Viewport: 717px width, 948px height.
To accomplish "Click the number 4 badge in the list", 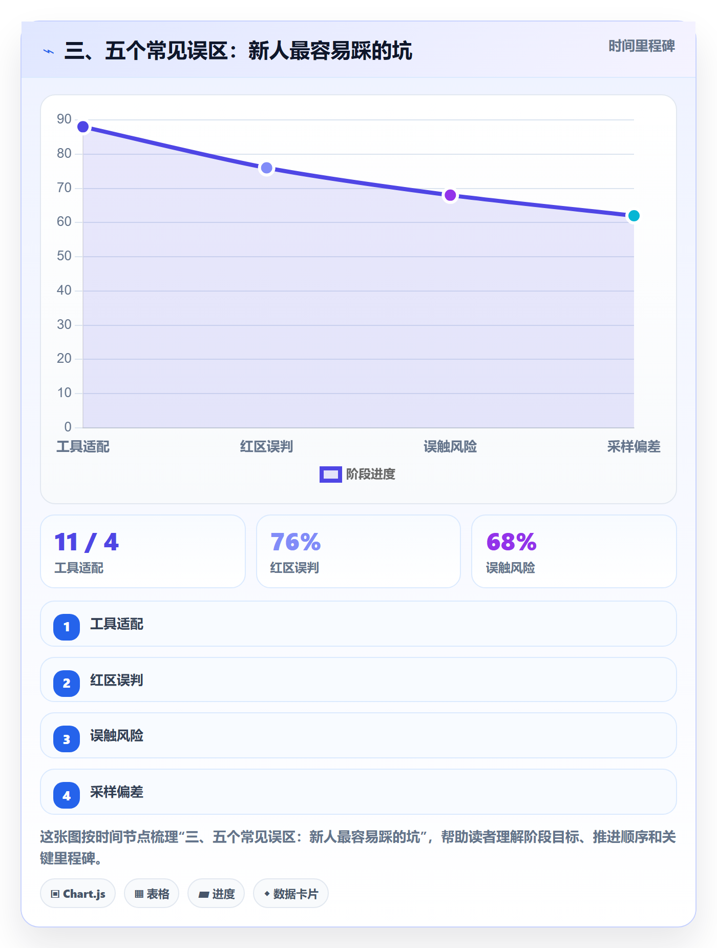I will [x=67, y=795].
